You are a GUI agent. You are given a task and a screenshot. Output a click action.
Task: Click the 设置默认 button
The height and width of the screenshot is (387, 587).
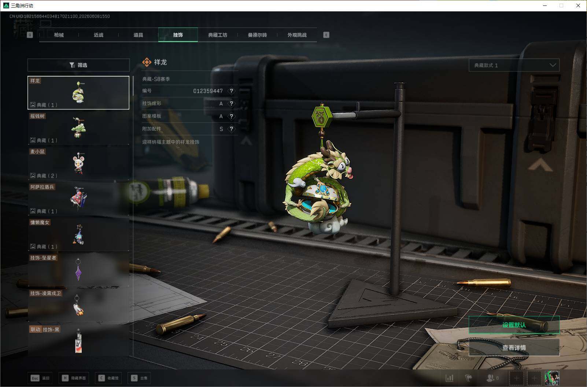[514, 325]
